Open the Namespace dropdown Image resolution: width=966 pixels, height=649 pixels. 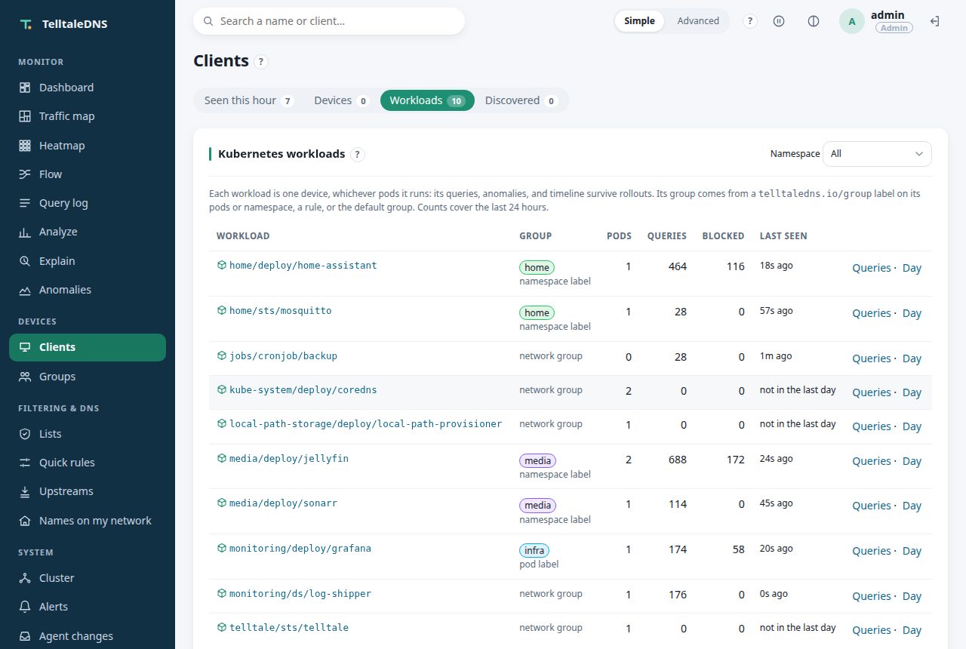click(x=877, y=154)
